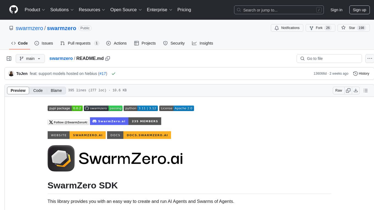Go to swarmzero root in breadcrumb

pos(61,58)
